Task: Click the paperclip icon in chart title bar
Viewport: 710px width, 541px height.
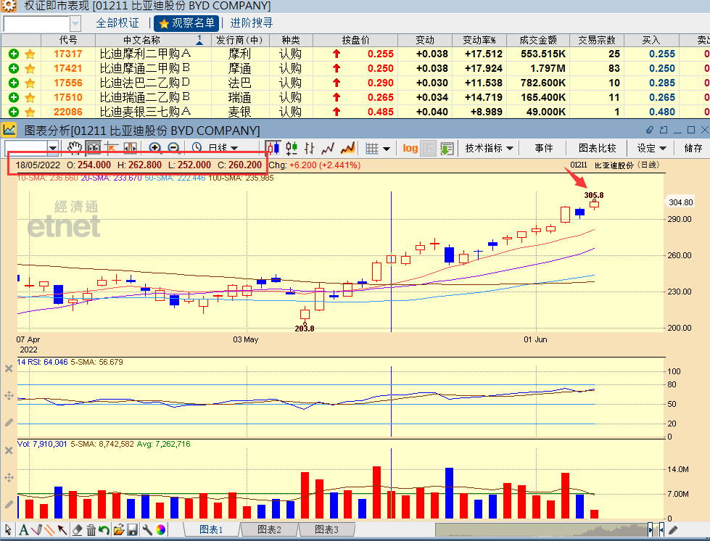Action: [x=649, y=131]
